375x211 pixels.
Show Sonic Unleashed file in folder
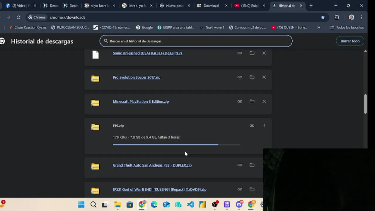pyautogui.click(x=252, y=53)
